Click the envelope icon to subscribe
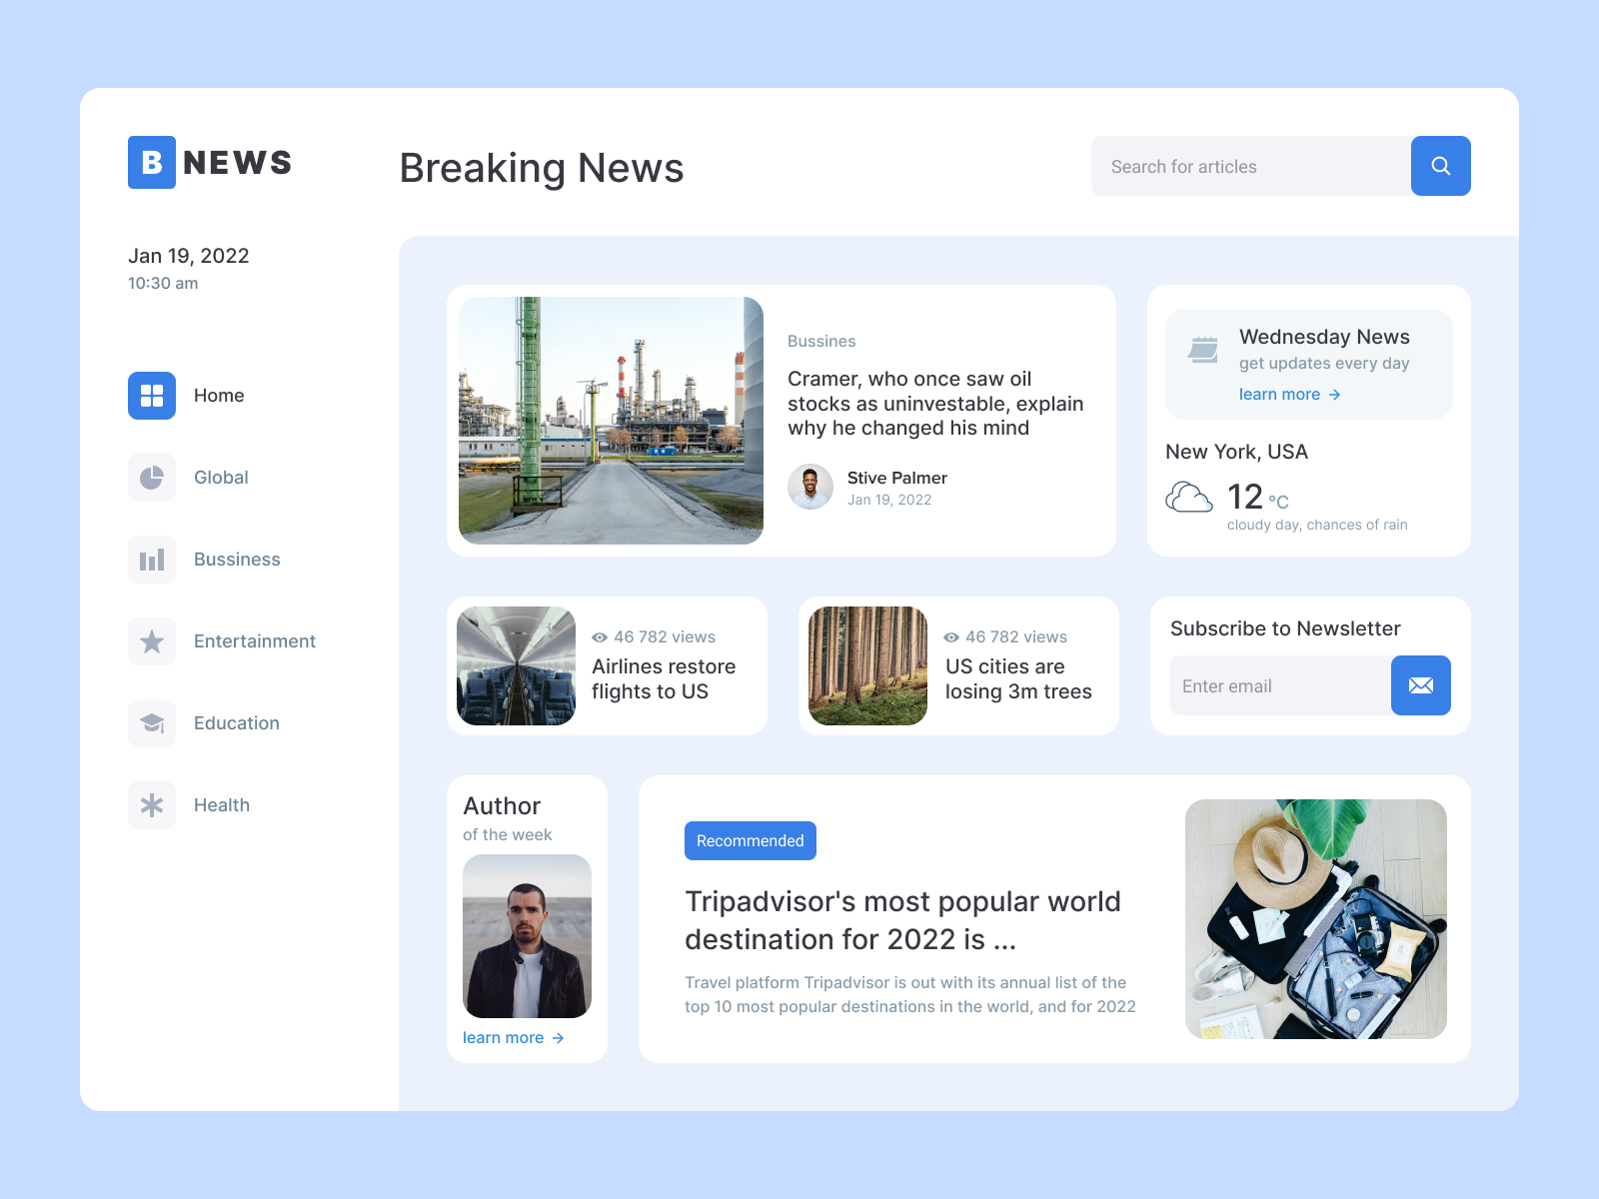 1420,685
